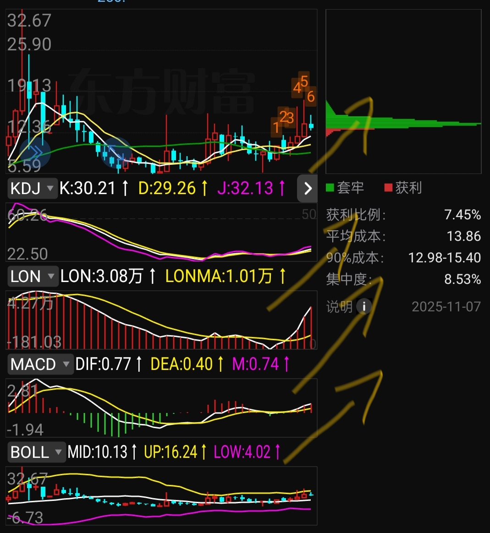Click the right chevron next to KDJ values

click(x=308, y=188)
